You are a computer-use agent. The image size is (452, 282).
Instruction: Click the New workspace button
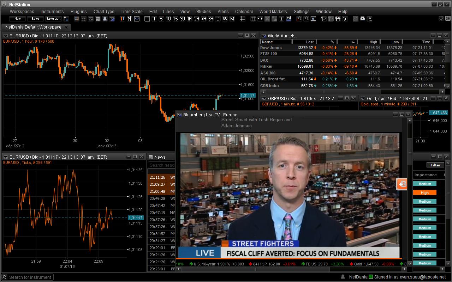pos(18,19)
